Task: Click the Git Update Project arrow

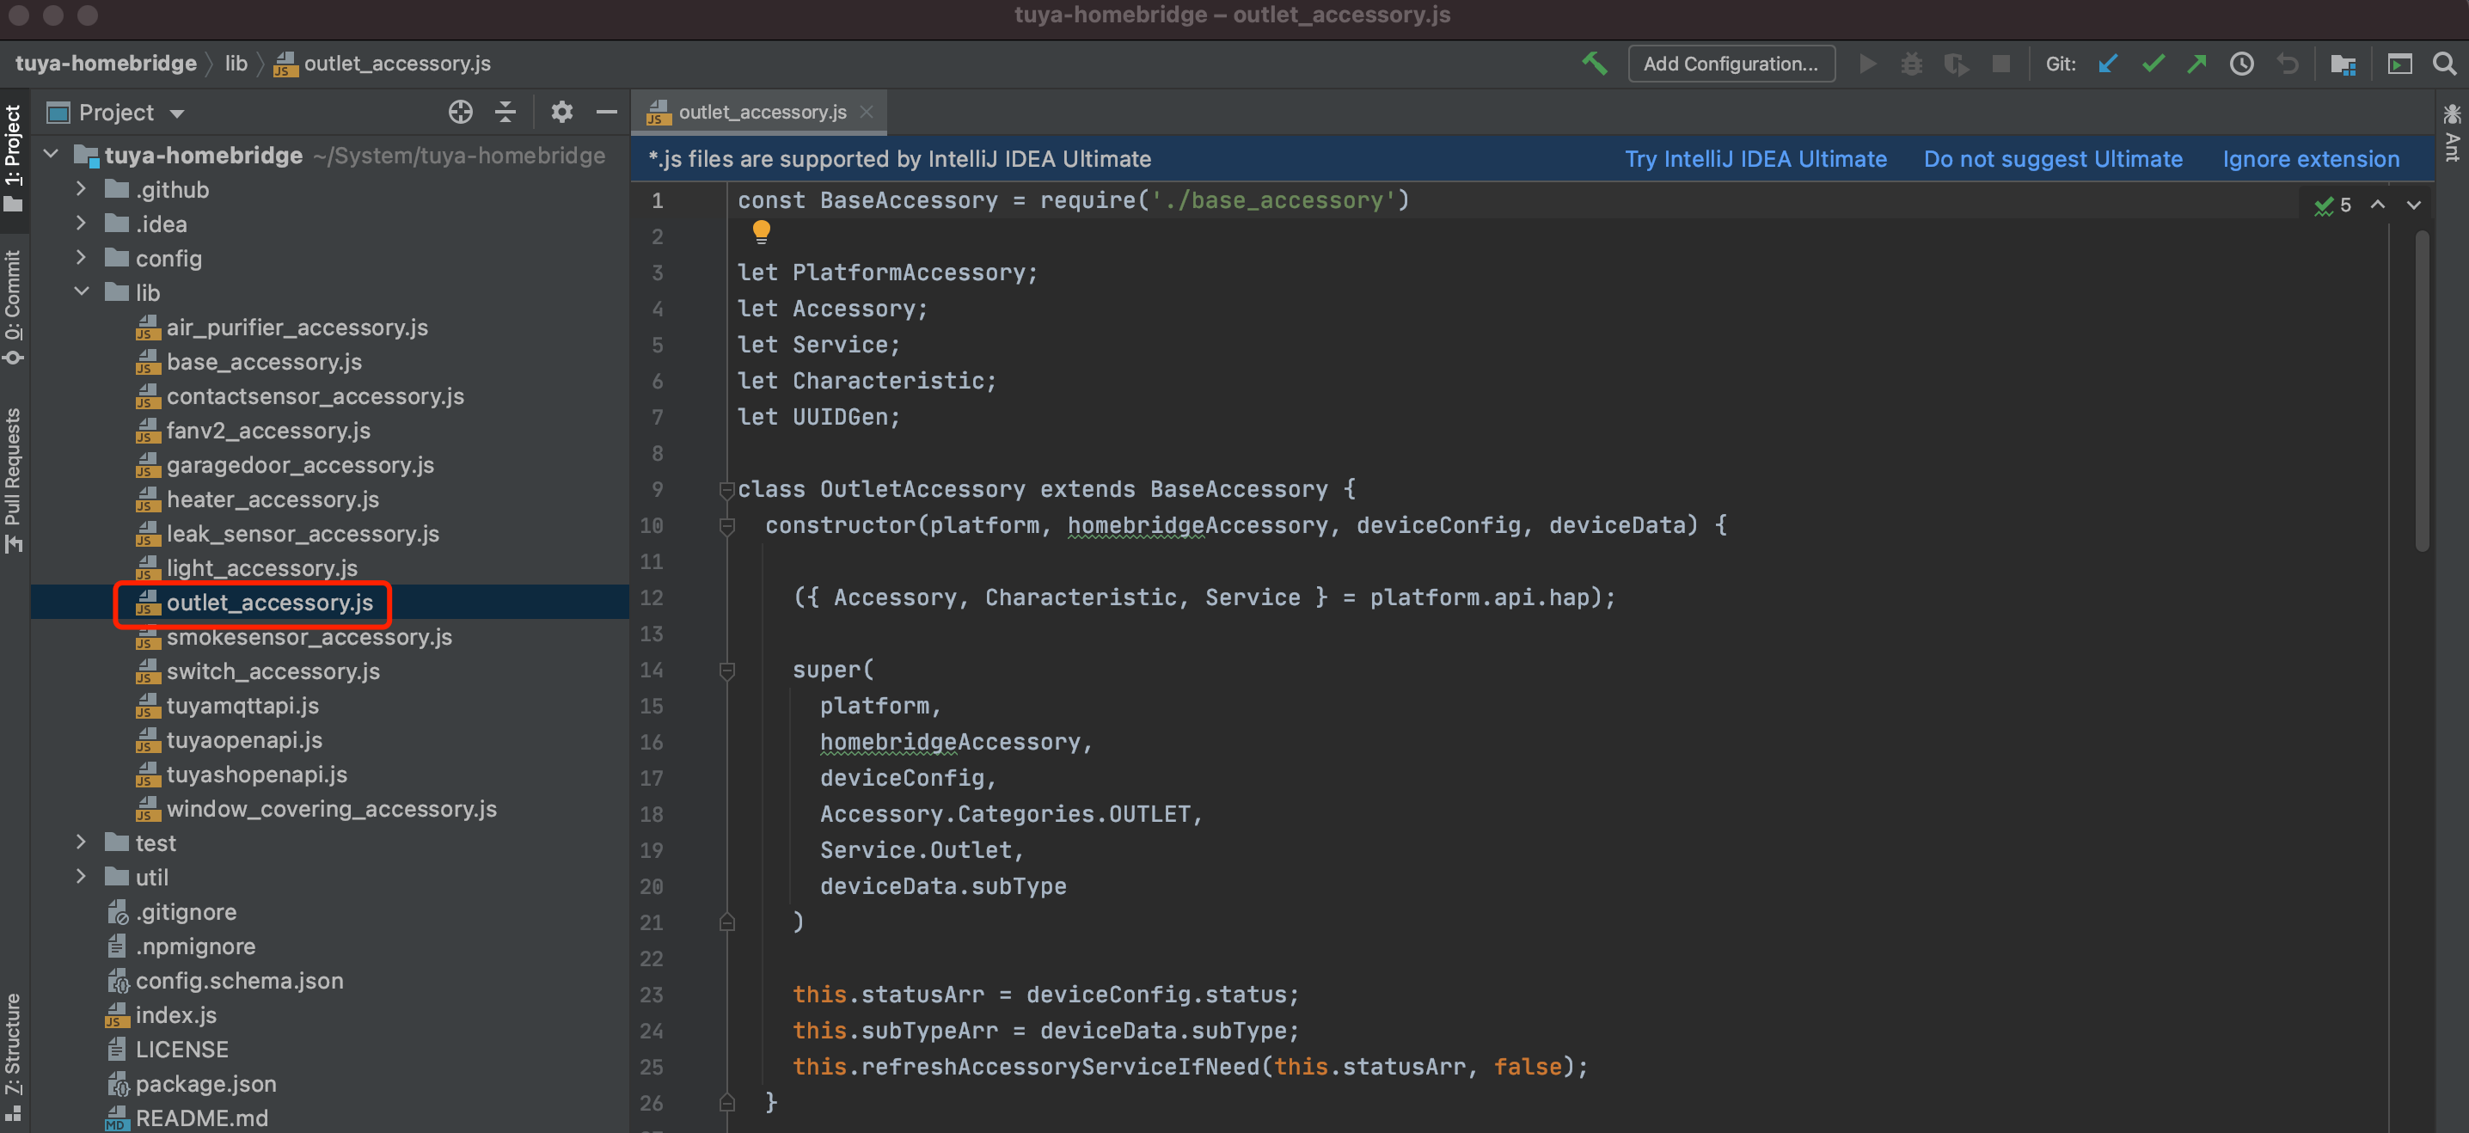Action: click(x=2108, y=64)
